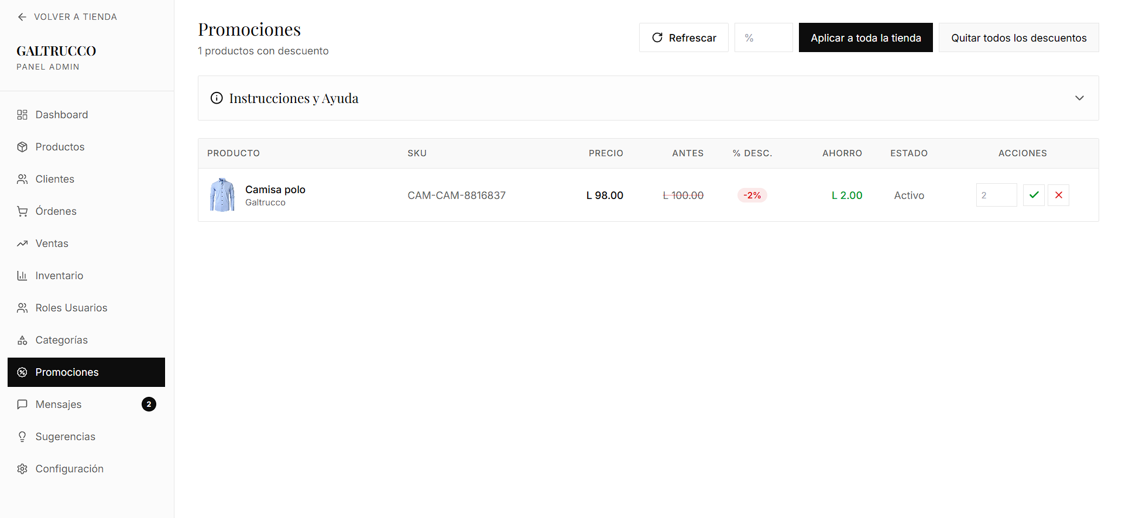Click the Dashboard grid icon in sidebar
The width and height of the screenshot is (1122, 518).
tap(22, 115)
